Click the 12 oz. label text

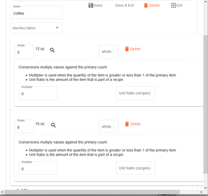click(x=40, y=49)
